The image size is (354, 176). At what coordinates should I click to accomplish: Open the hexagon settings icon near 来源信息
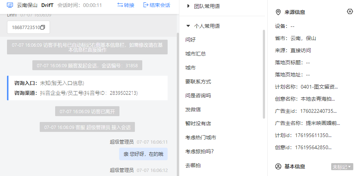(350, 11)
